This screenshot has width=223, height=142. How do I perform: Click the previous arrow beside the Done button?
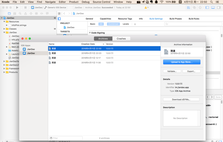point(208,97)
